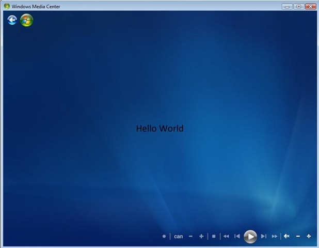Start playback with the round Play button
Screen dimensions: 319x248
pyautogui.click(x=250, y=237)
